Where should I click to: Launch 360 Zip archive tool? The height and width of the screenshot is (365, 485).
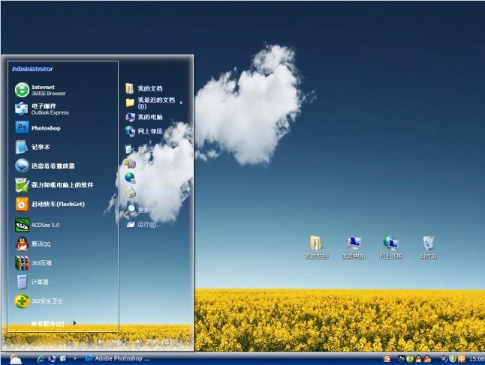33,263
